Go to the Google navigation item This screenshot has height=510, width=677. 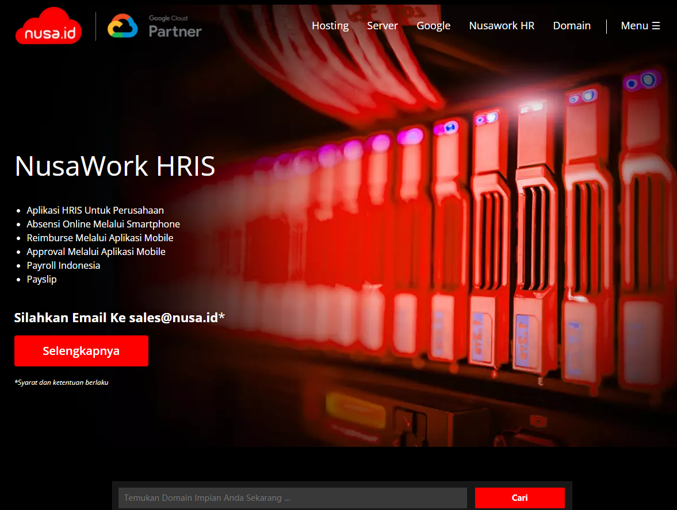(x=433, y=26)
